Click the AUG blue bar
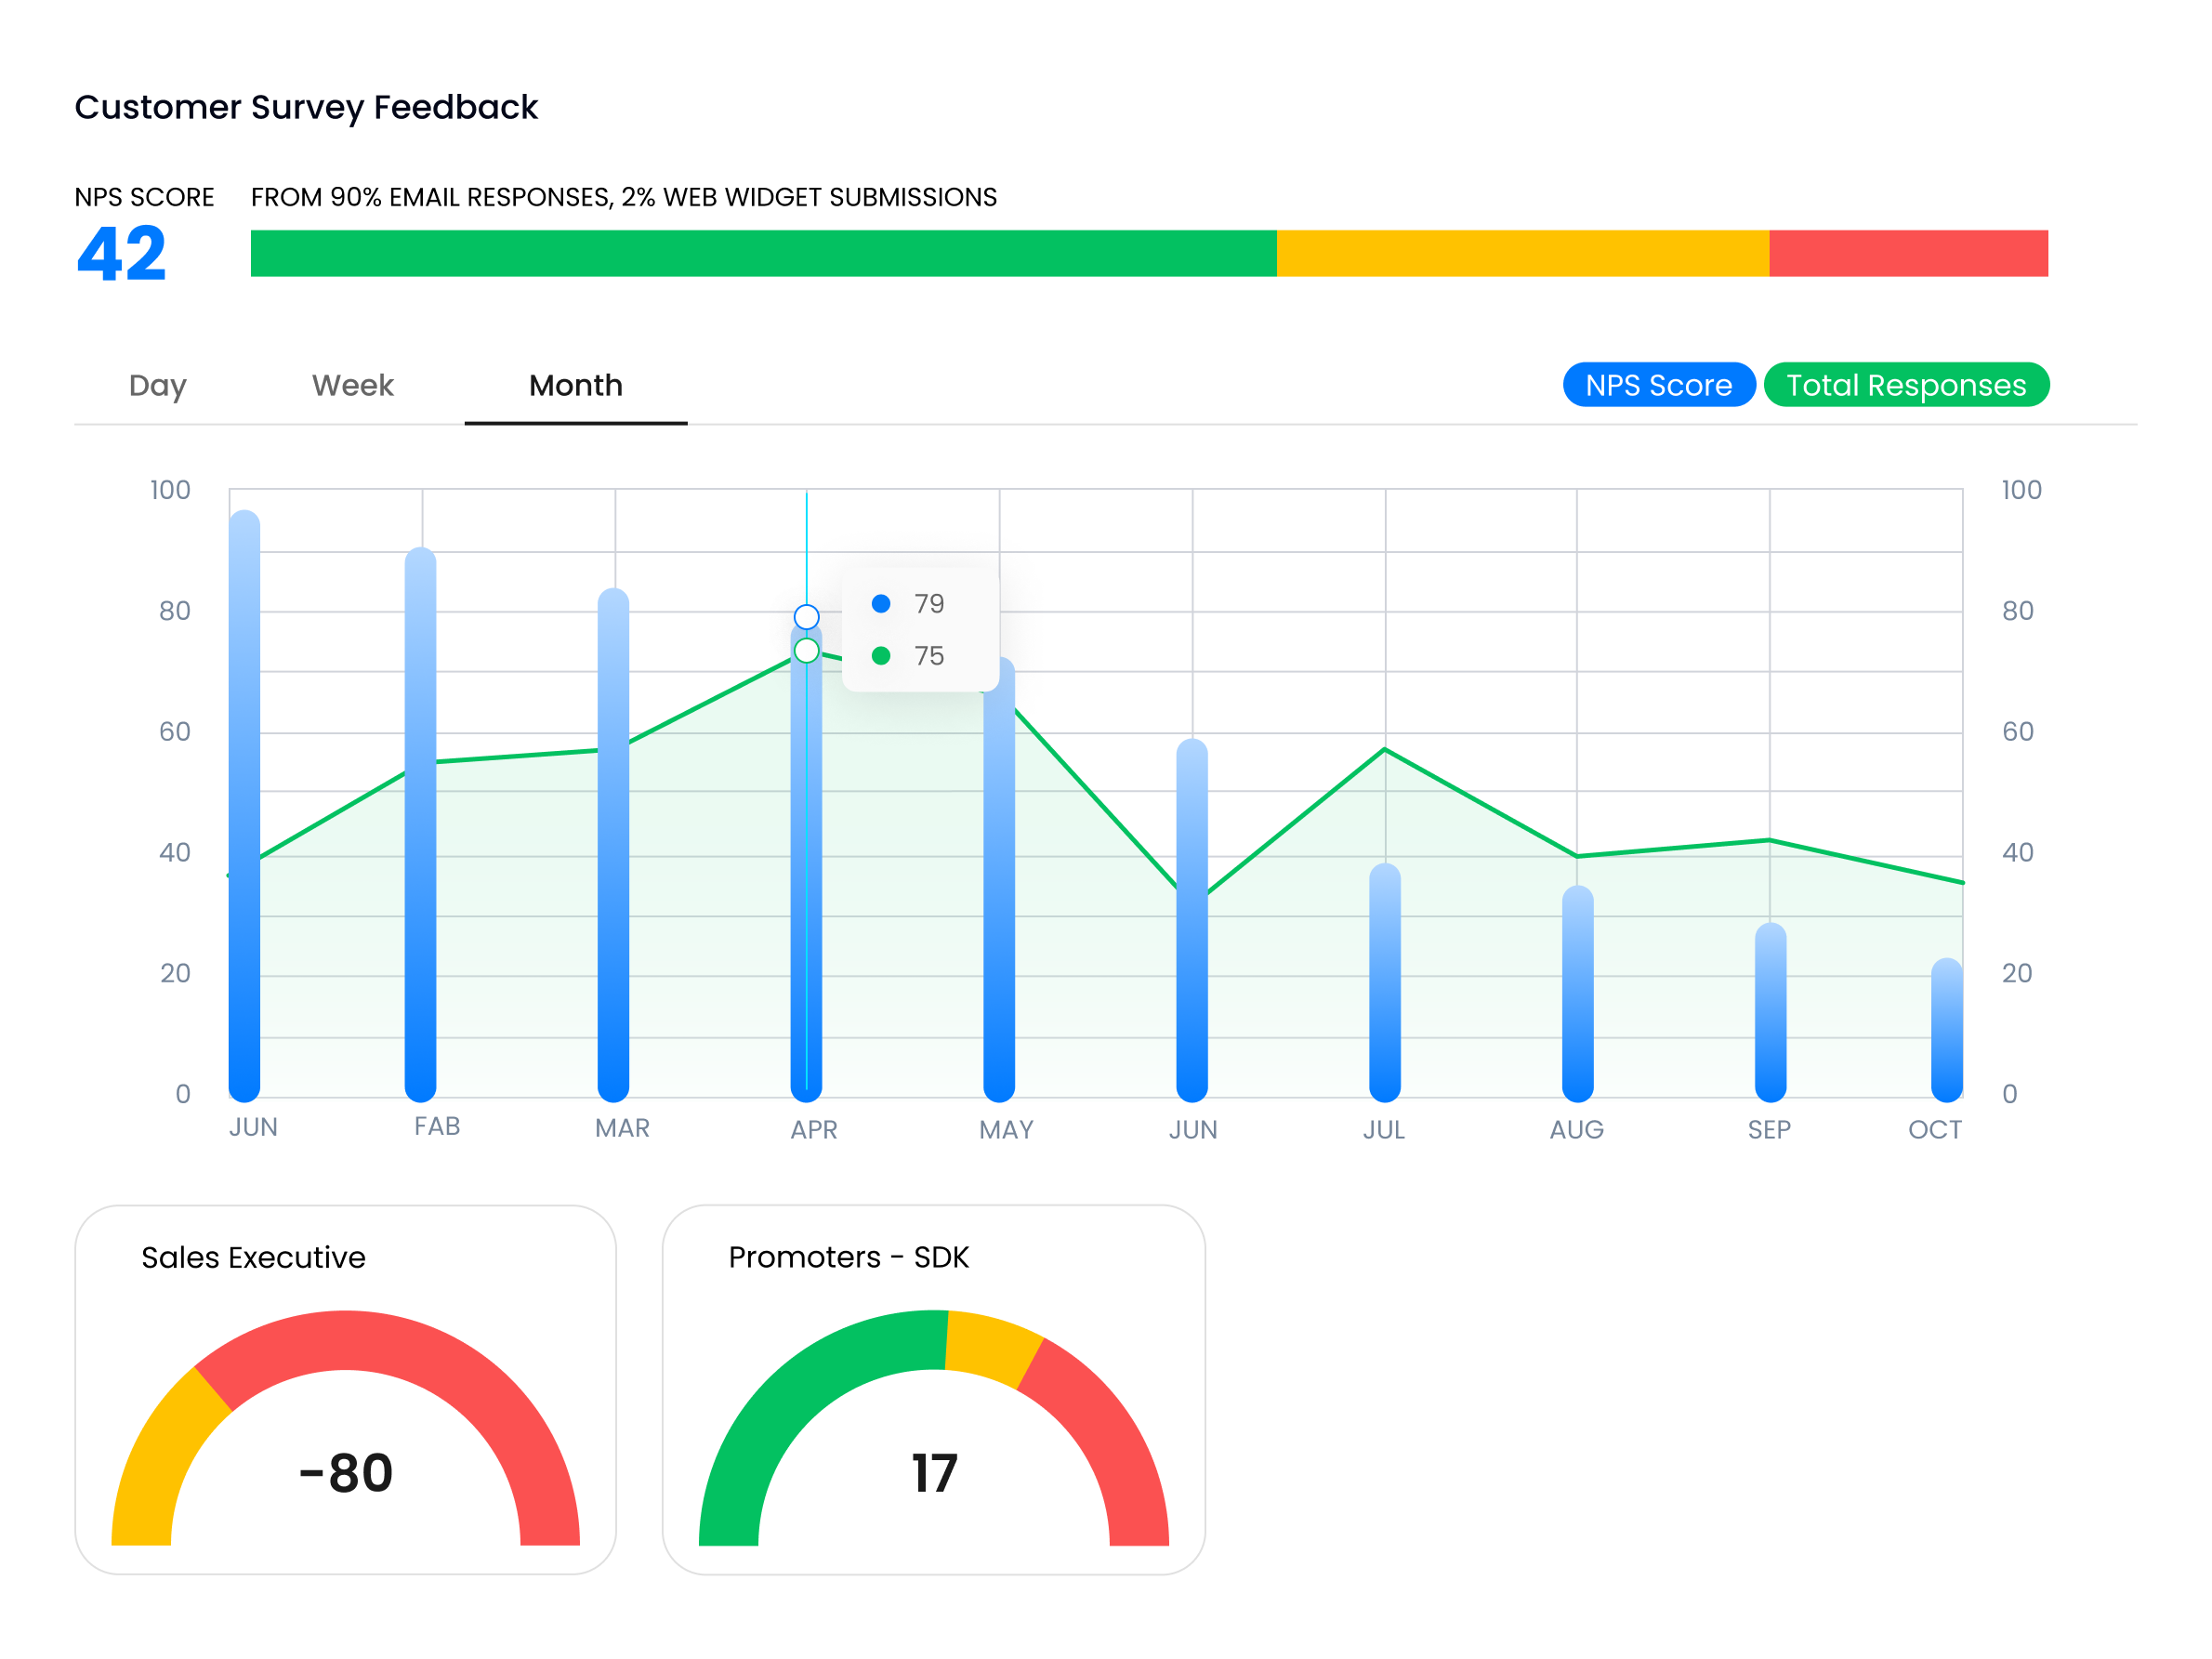This screenshot has height=1659, width=2212. (1577, 993)
